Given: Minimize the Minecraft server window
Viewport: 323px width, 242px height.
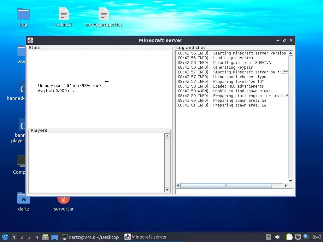Looking at the screenshot, I should click(278, 40).
